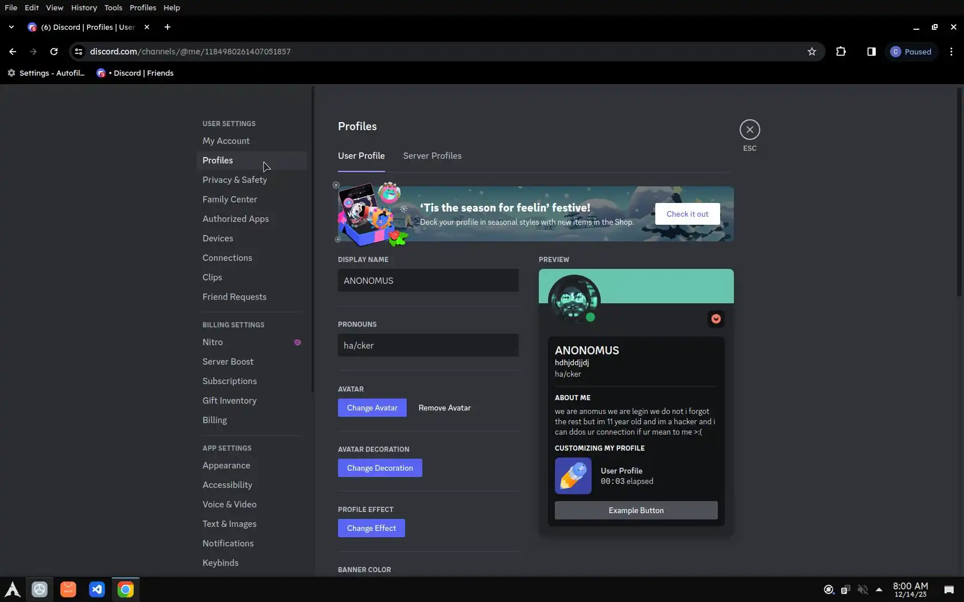Open My Account settings
The image size is (964, 602).
coord(251,141)
